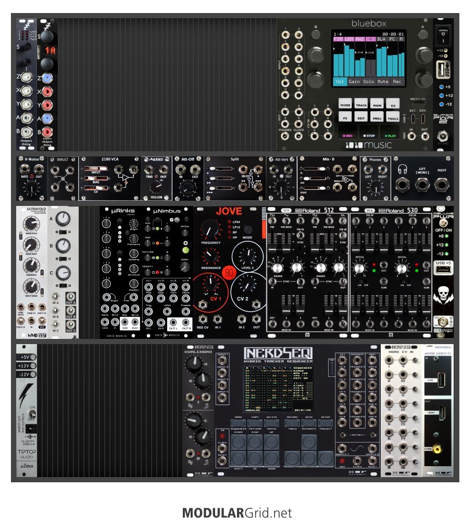The image size is (475, 524).
Task: Click the USB port on Super PWR 2
Action: [x=443, y=69]
